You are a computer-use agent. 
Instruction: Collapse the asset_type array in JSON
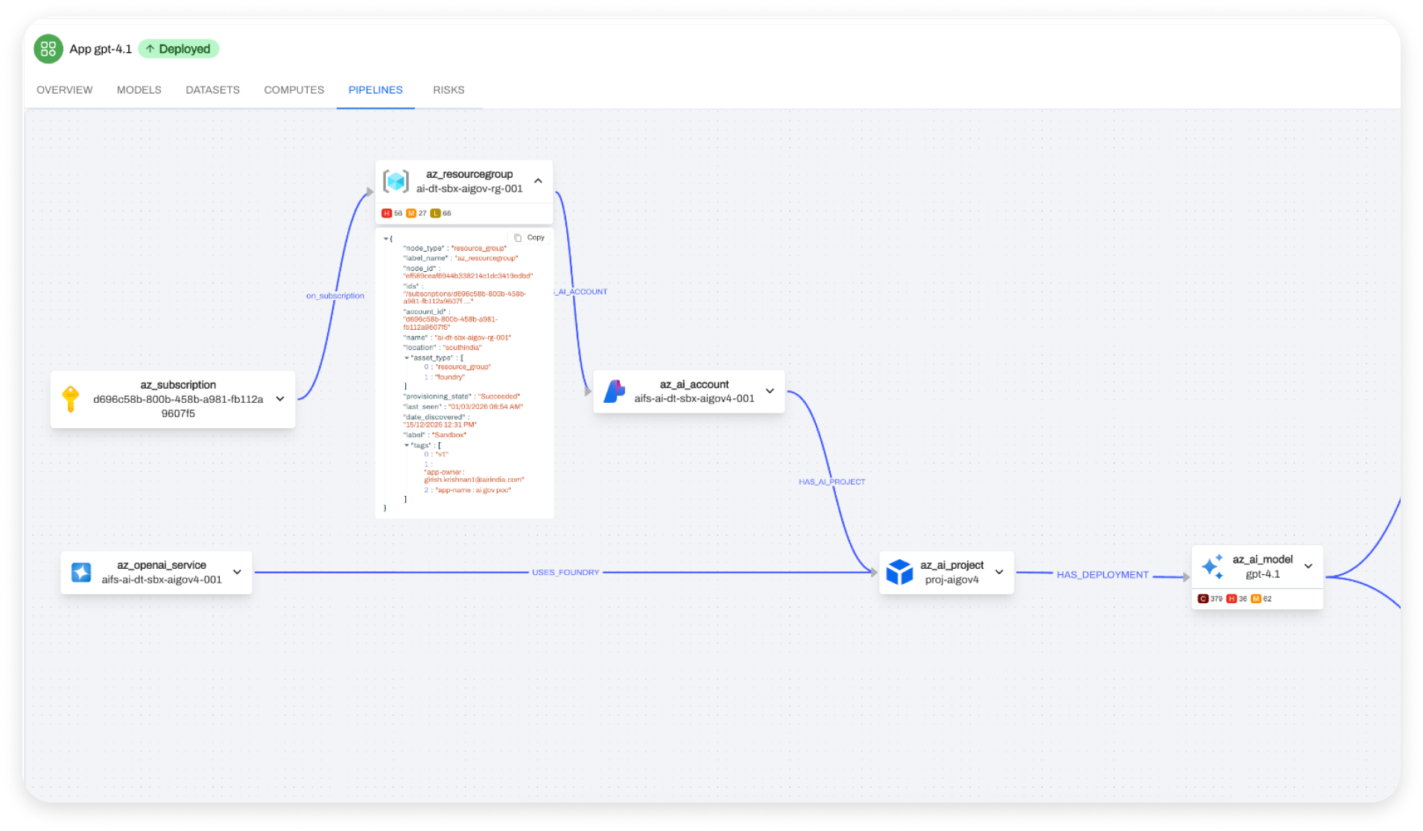[407, 358]
